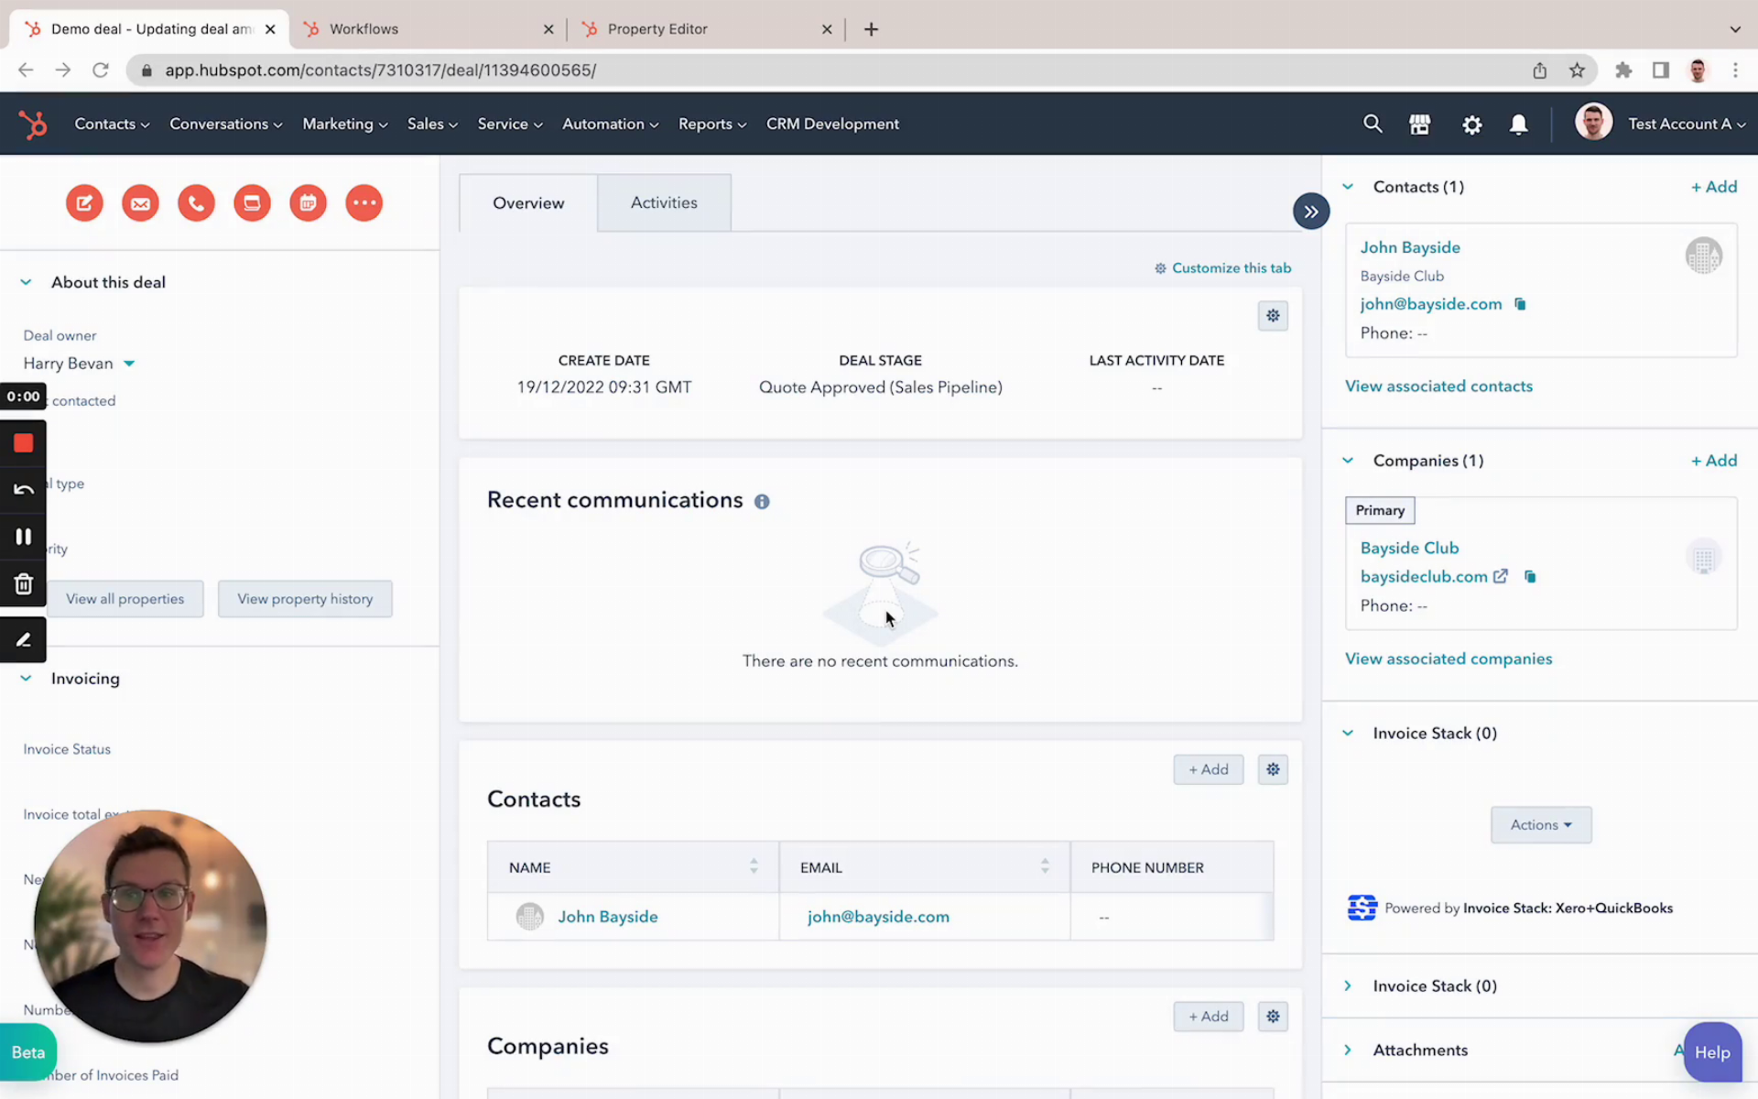The width and height of the screenshot is (1758, 1099).
Task: Open the Automation navigation menu
Action: point(611,124)
